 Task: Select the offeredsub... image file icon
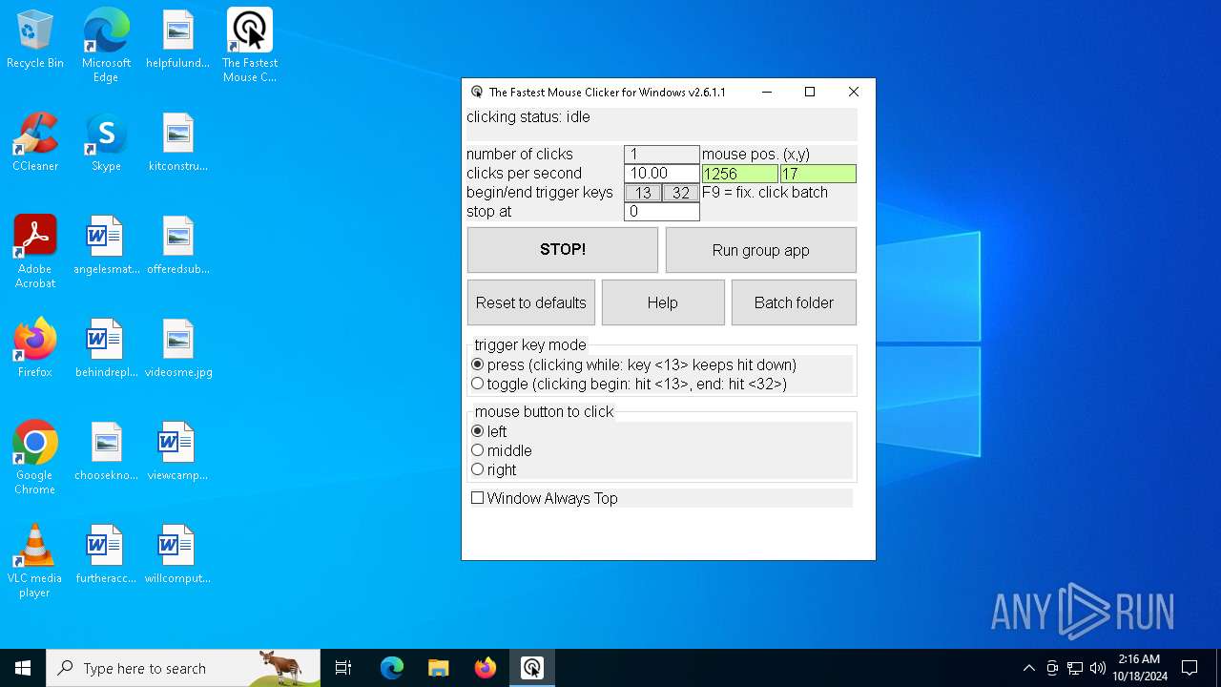(x=177, y=245)
